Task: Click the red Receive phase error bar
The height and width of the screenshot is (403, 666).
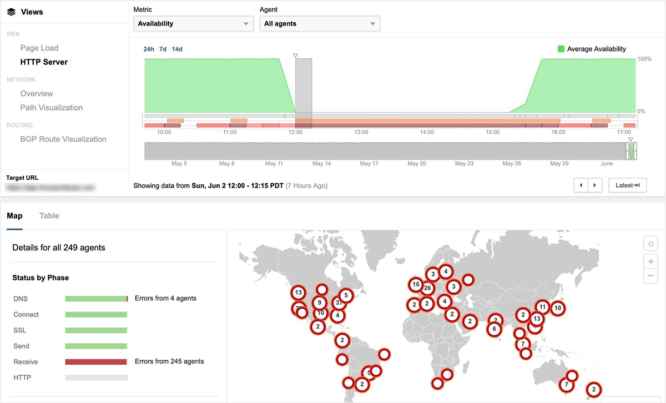Action: click(97, 362)
